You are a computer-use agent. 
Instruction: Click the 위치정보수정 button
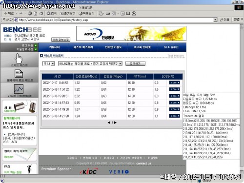tap(61, 40)
